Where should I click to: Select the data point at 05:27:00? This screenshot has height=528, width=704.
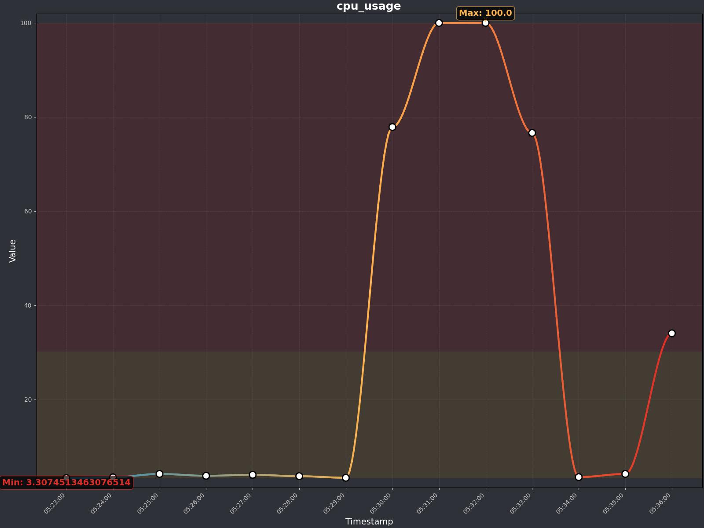click(x=253, y=475)
